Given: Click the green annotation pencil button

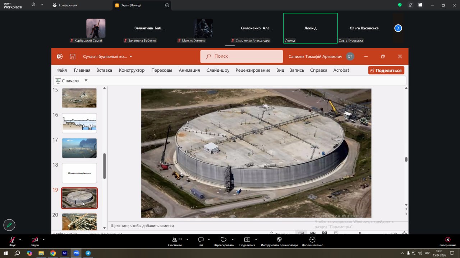Looking at the screenshot, I should tap(9, 225).
